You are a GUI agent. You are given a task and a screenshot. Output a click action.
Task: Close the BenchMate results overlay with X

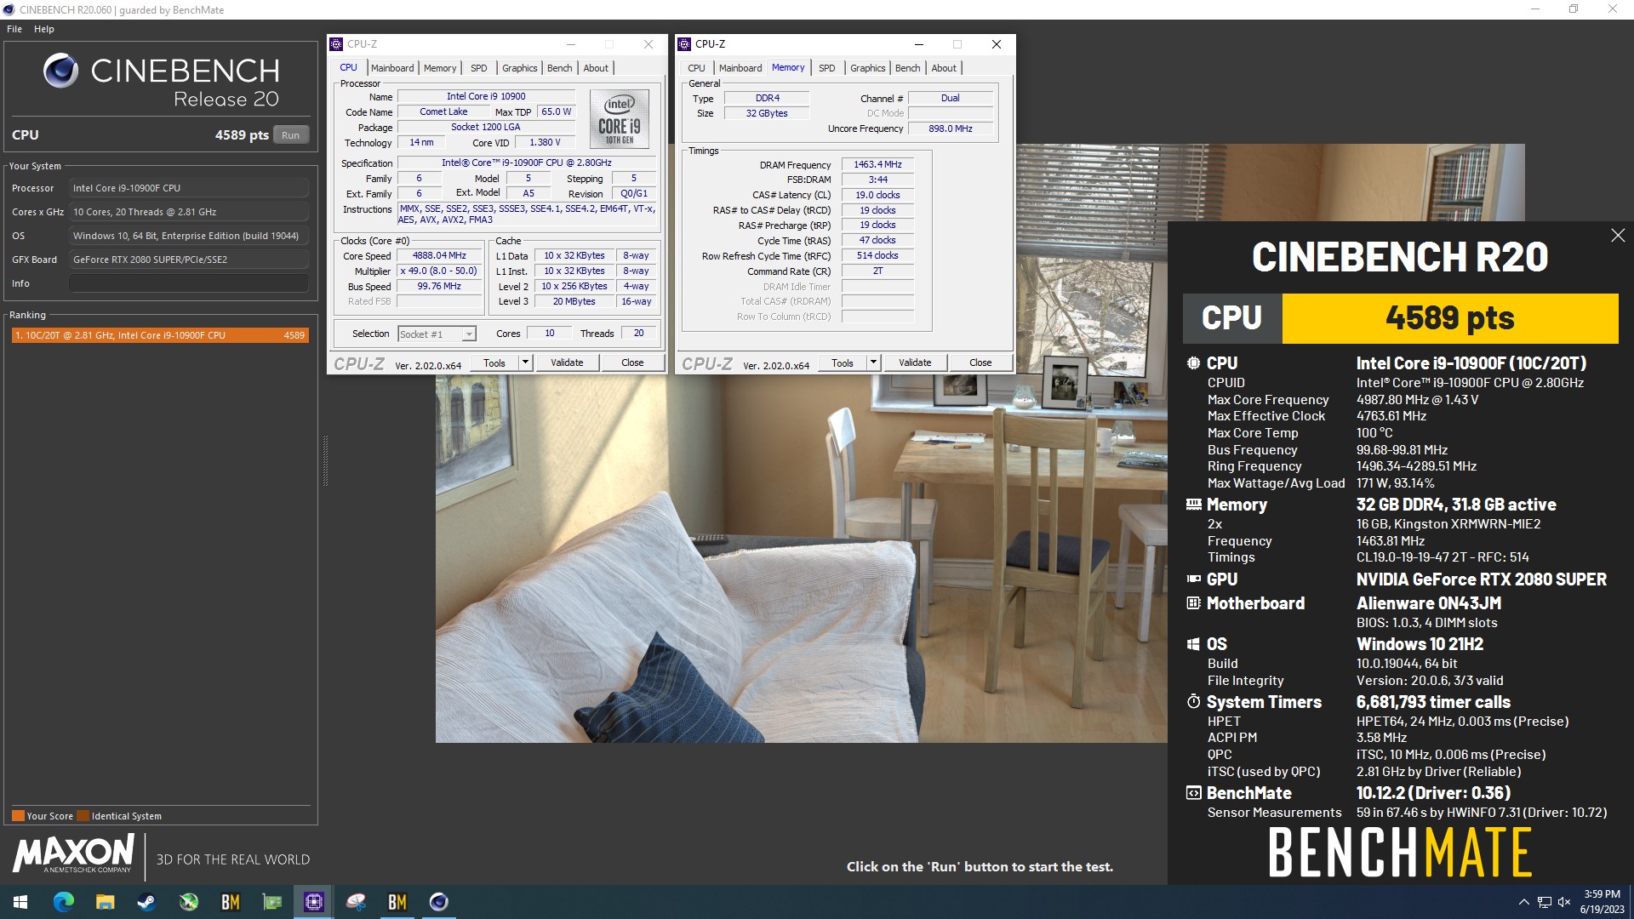click(x=1618, y=236)
